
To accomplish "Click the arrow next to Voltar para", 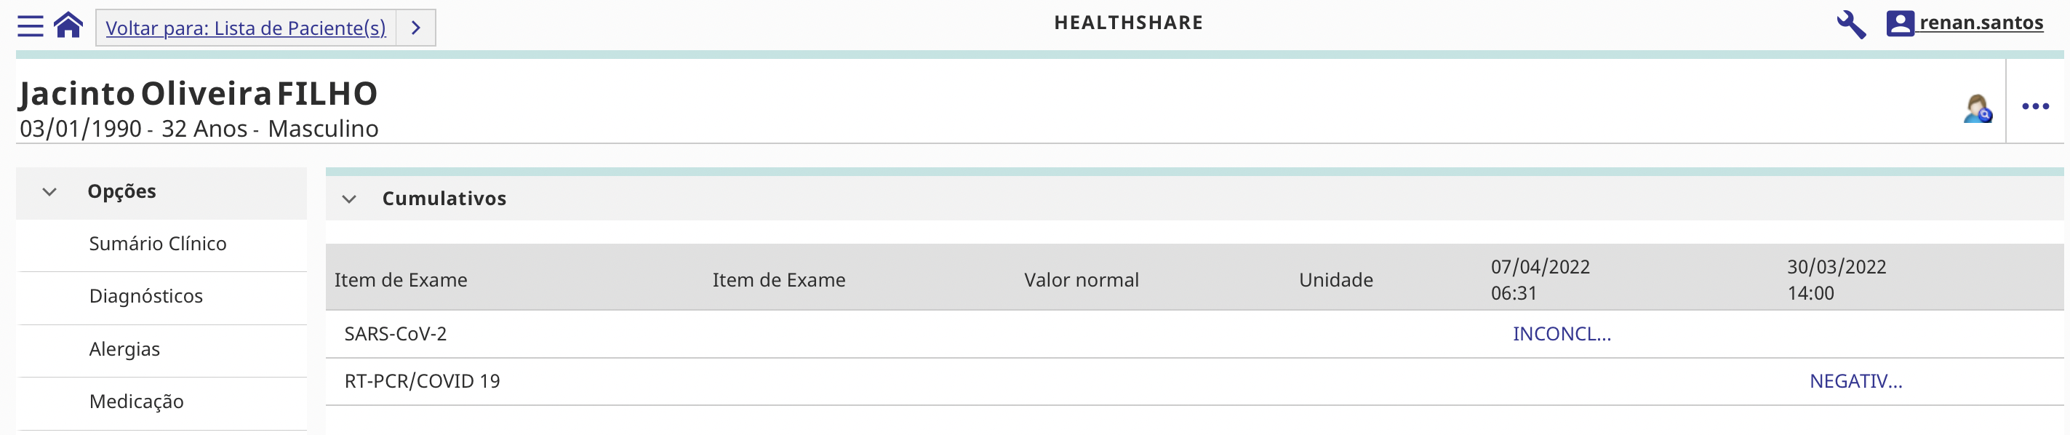I will coord(415,28).
